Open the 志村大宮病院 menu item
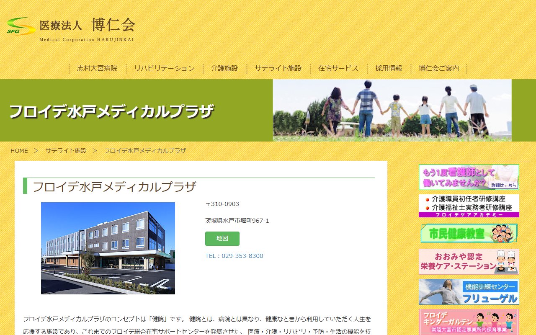 click(x=97, y=68)
